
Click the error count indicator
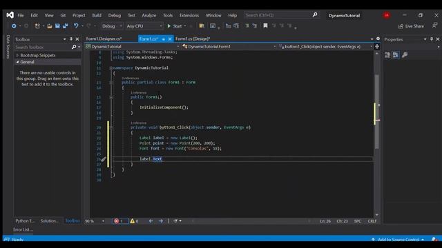click(x=120, y=221)
